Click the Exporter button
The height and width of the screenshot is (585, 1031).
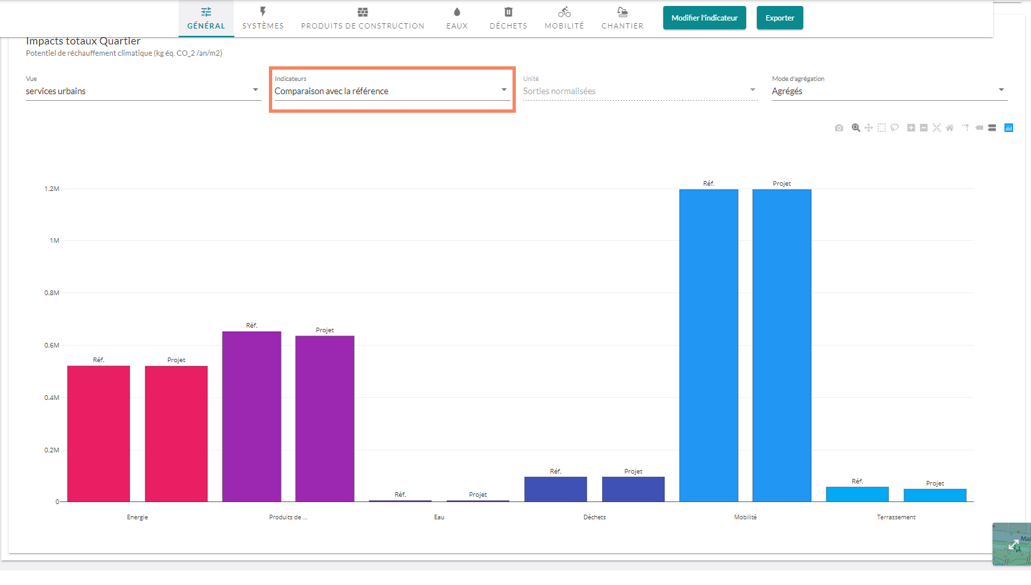click(x=779, y=18)
